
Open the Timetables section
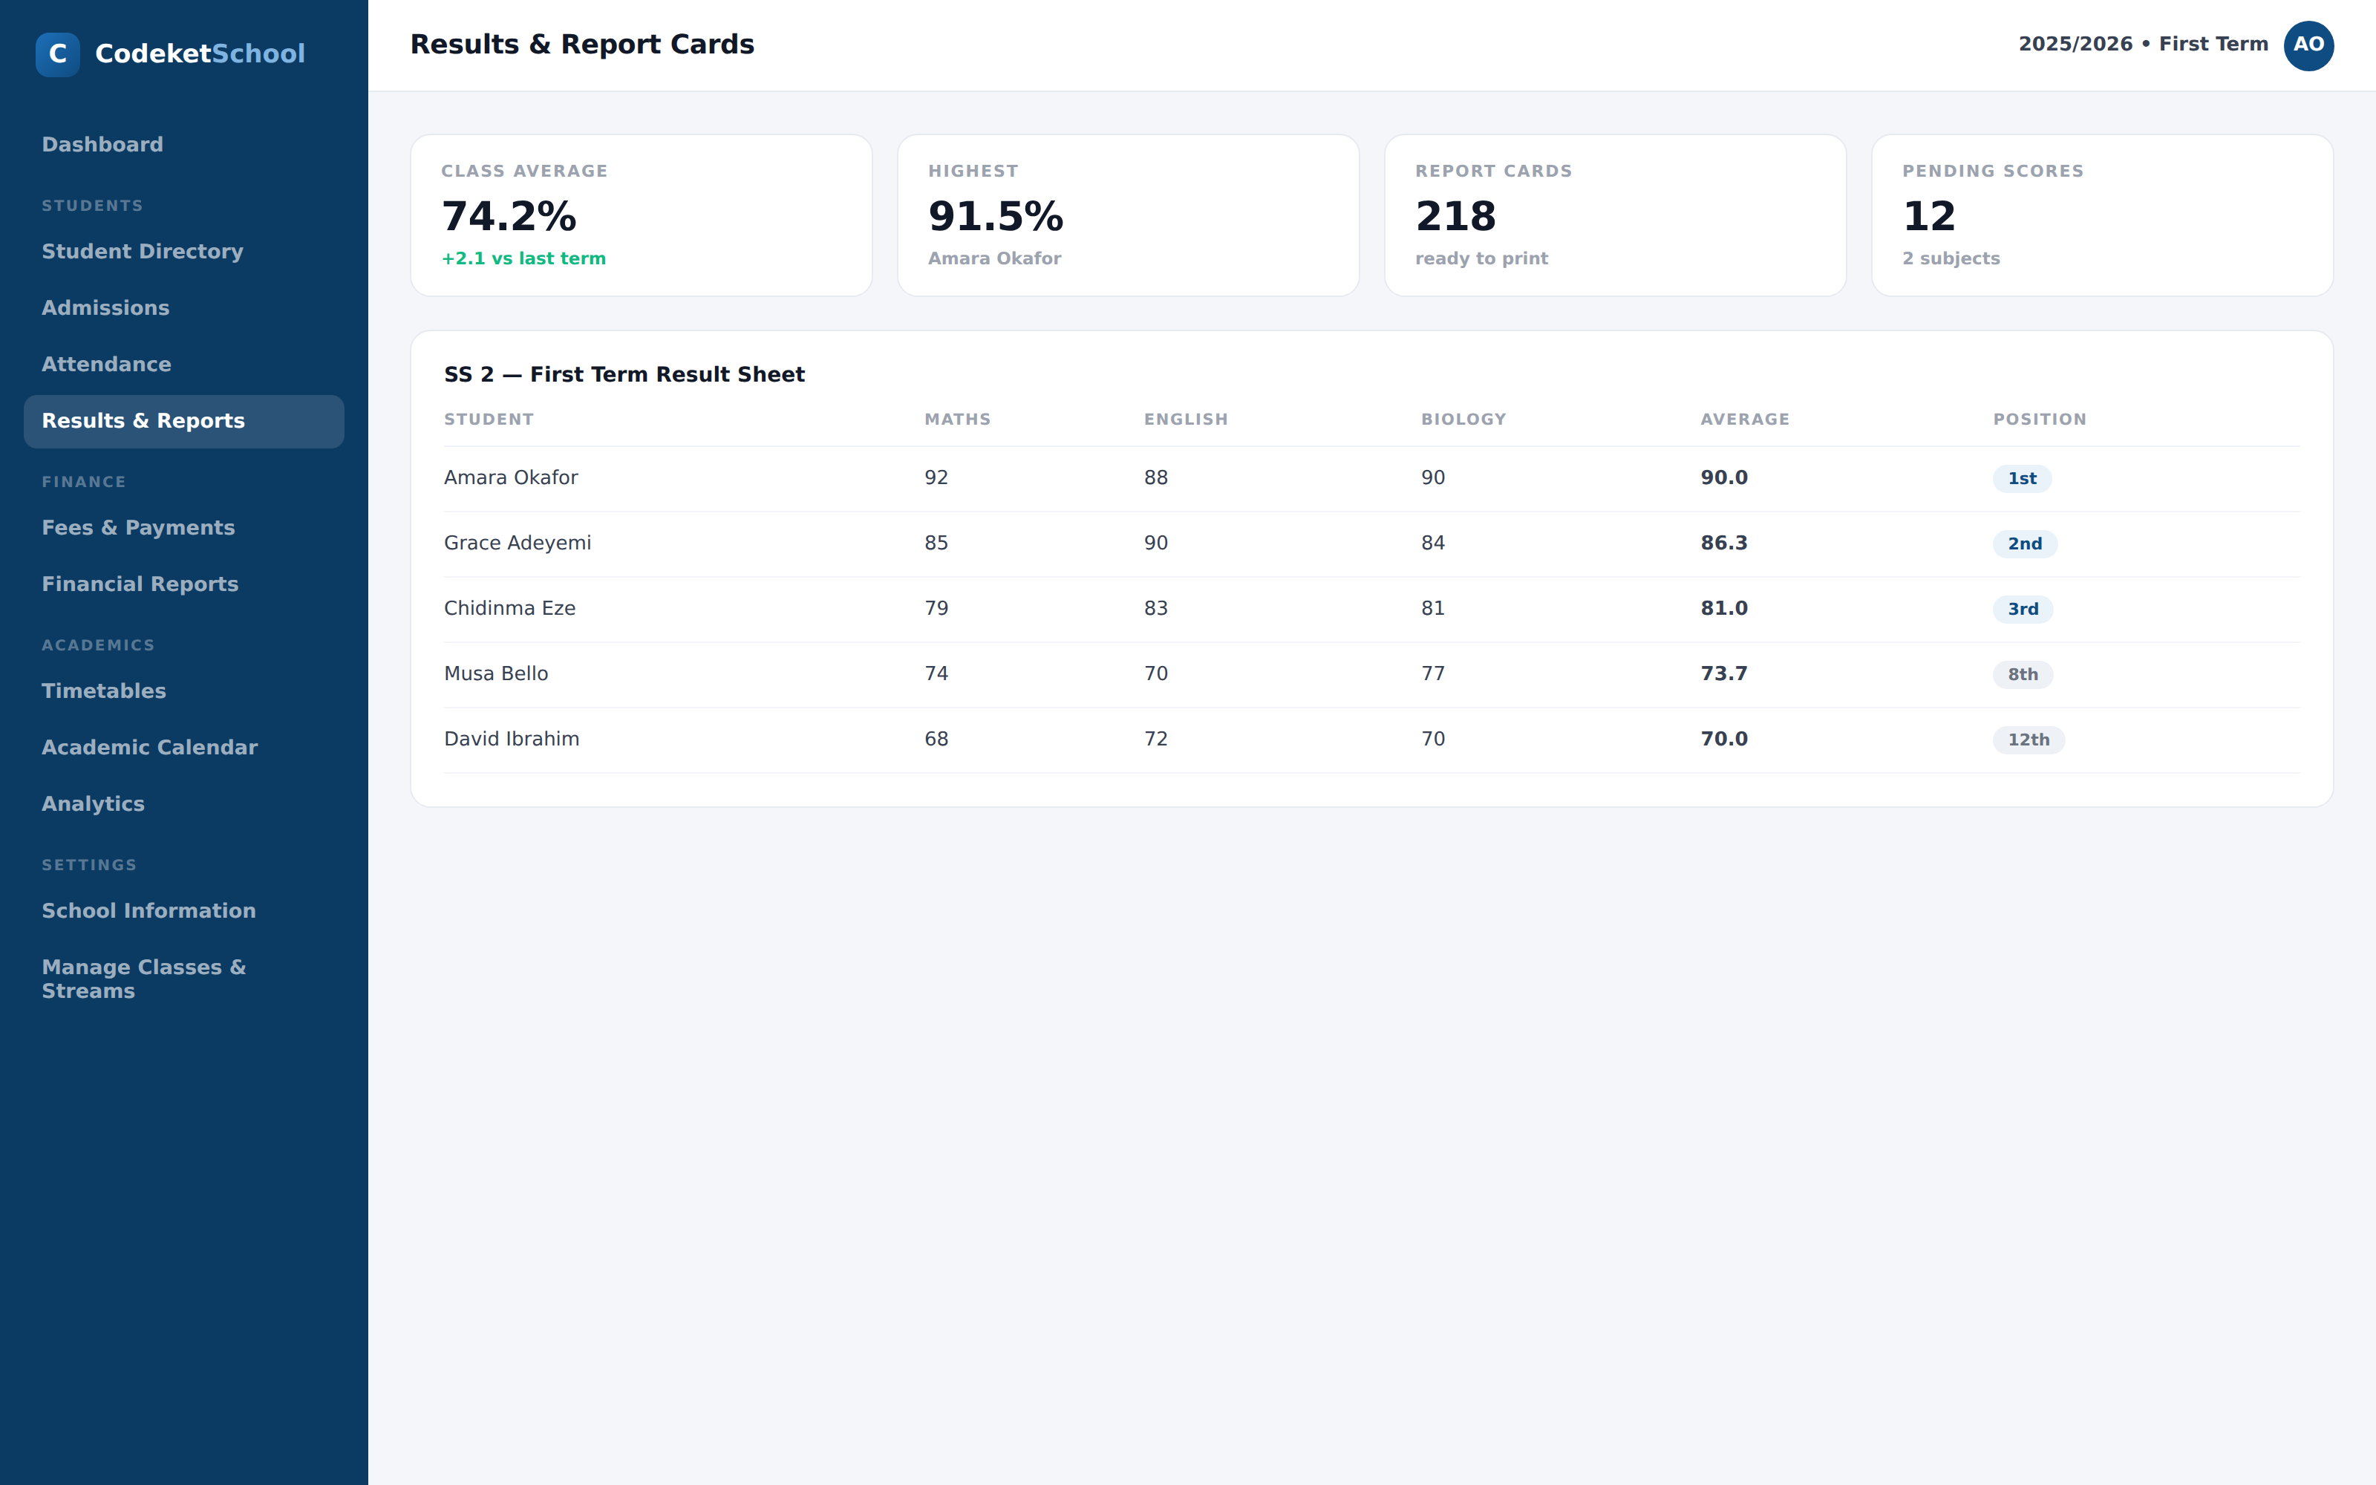pos(183,691)
